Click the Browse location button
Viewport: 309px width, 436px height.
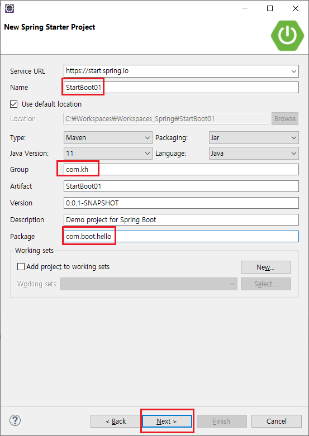pos(285,119)
